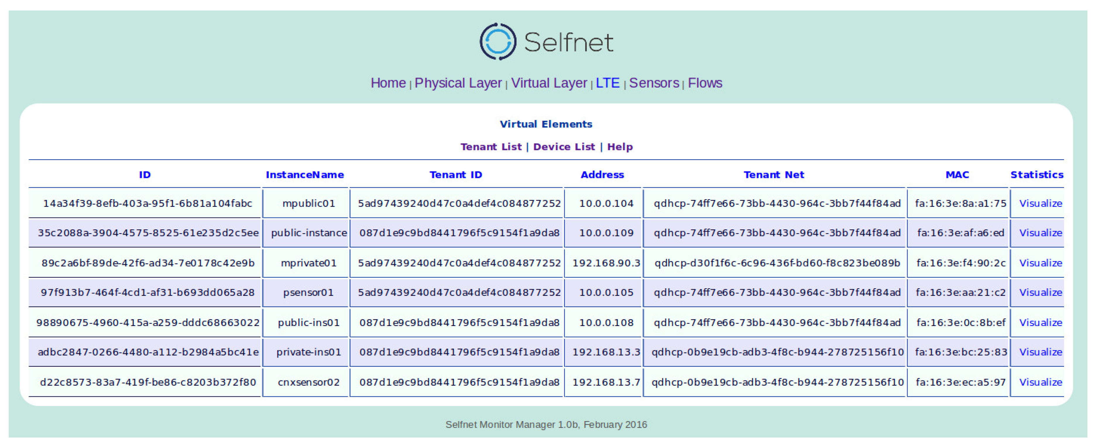This screenshot has height=446, width=1095.
Task: Click address 192.168.13.7
Action: pos(606,382)
